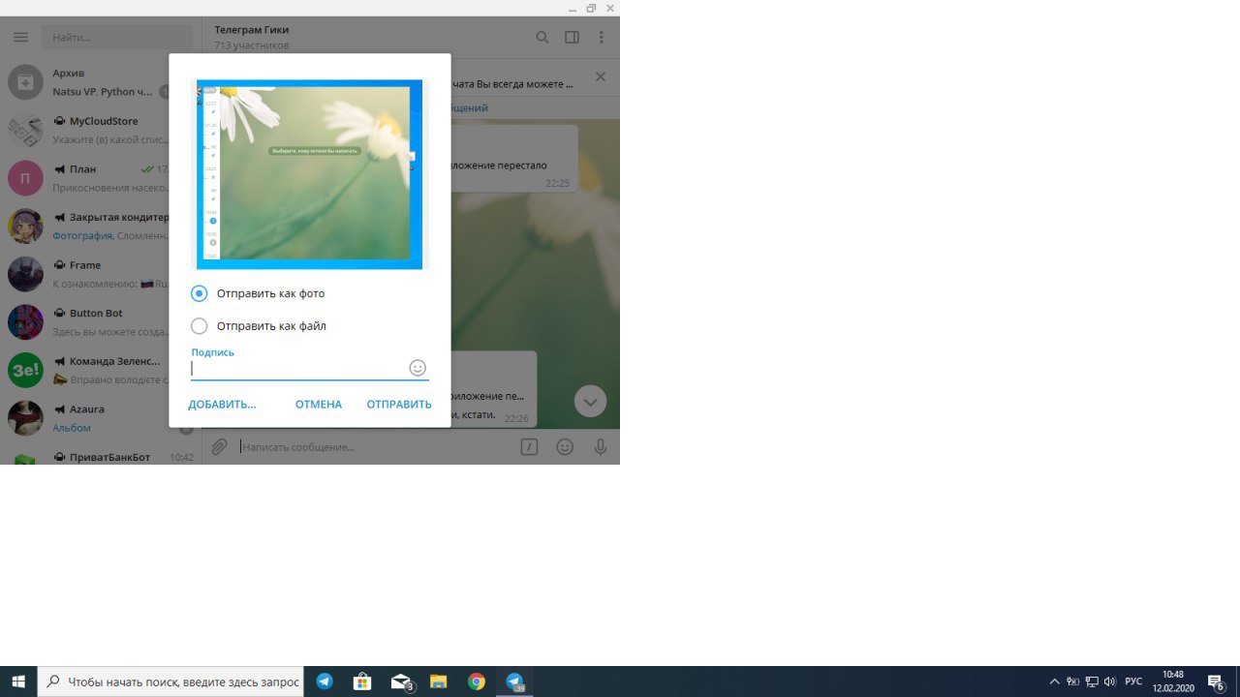1240x697 pixels.
Task: Open the План channel
Action: pyautogui.click(x=101, y=178)
